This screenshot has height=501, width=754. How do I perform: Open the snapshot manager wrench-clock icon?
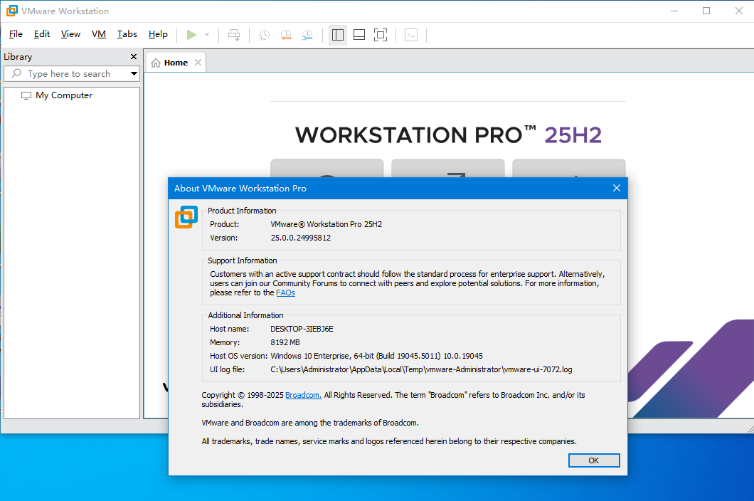coord(307,34)
